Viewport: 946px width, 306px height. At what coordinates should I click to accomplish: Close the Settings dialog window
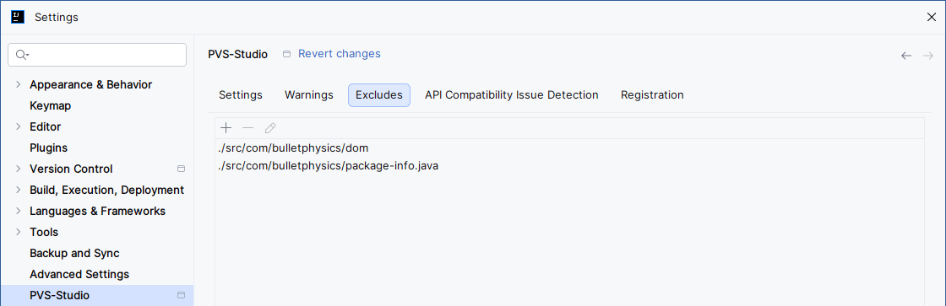[x=931, y=17]
